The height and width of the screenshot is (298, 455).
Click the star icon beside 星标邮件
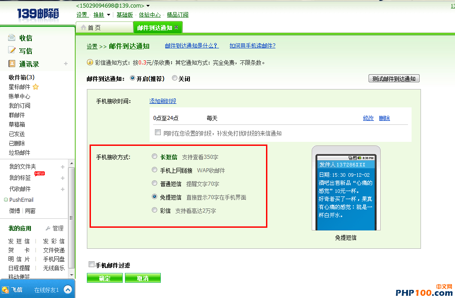[x=36, y=87]
